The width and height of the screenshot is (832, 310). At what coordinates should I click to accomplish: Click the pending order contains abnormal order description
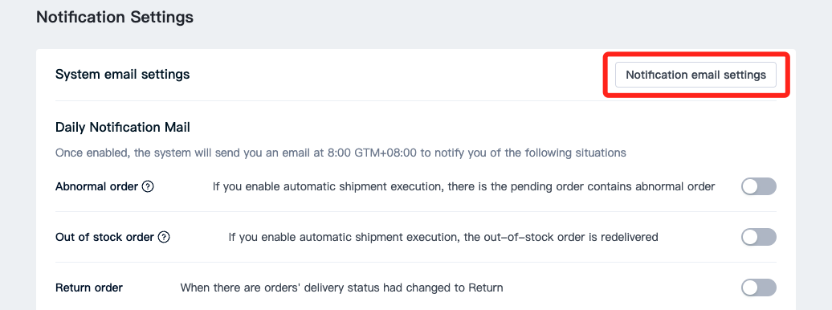(x=463, y=186)
